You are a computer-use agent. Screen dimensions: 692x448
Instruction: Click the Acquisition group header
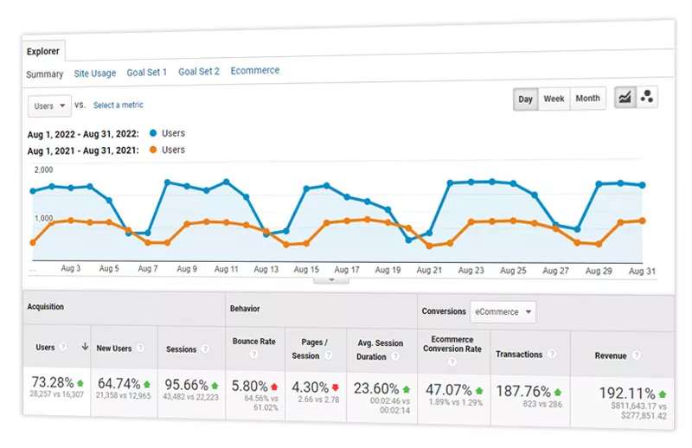pos(46,306)
